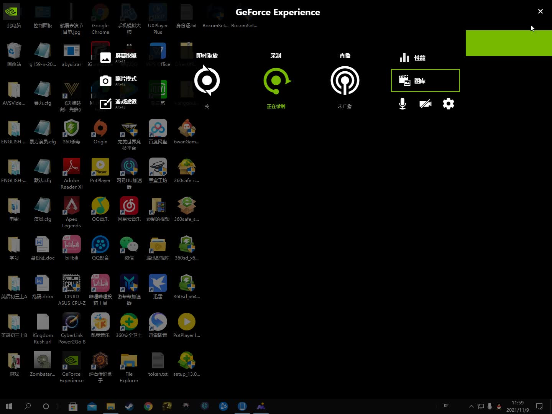This screenshot has width=552, height=414.
Task: Select the 网易UU加速器 desktop shortcut
Action: 129,174
